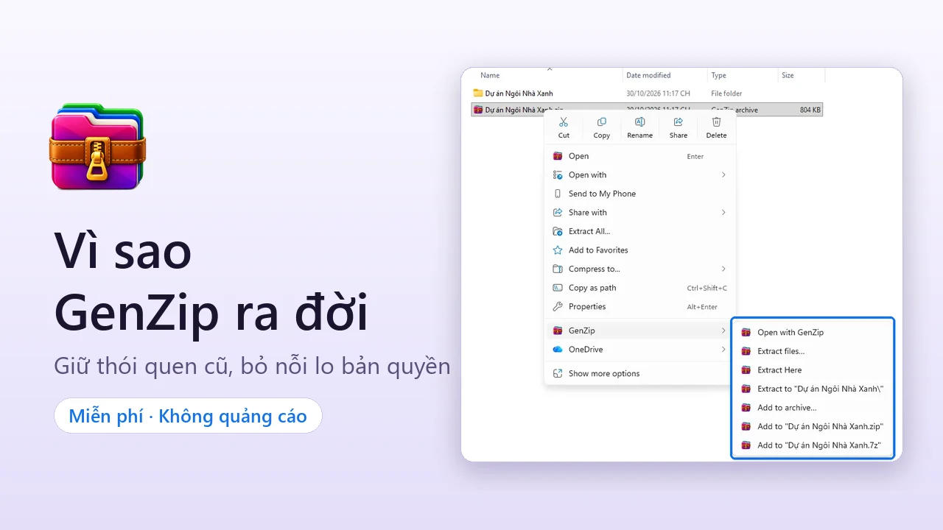This screenshot has width=943, height=530.
Task: Select Copy as path
Action: tap(639, 288)
